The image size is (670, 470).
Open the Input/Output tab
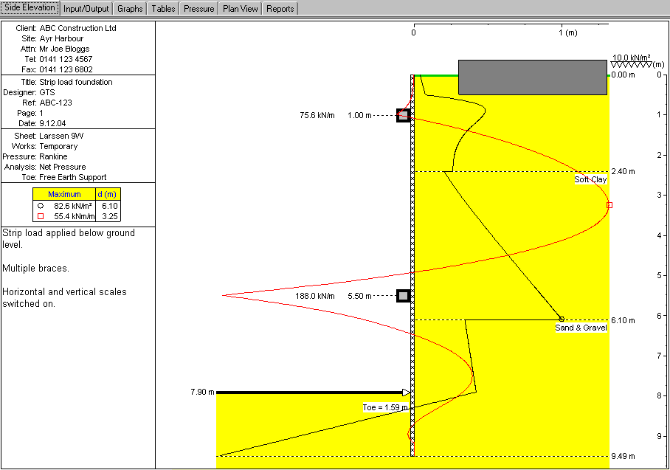click(x=86, y=9)
